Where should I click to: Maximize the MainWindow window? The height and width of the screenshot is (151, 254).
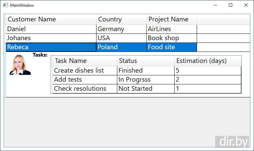(231, 5)
